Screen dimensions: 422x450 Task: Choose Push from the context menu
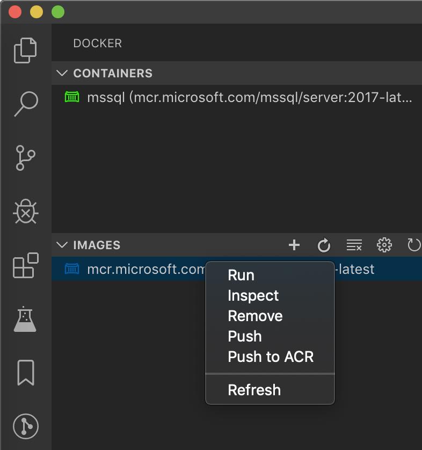coord(270,336)
